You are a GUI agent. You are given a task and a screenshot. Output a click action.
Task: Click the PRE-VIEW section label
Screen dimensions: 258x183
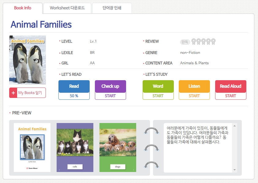click(x=22, y=113)
